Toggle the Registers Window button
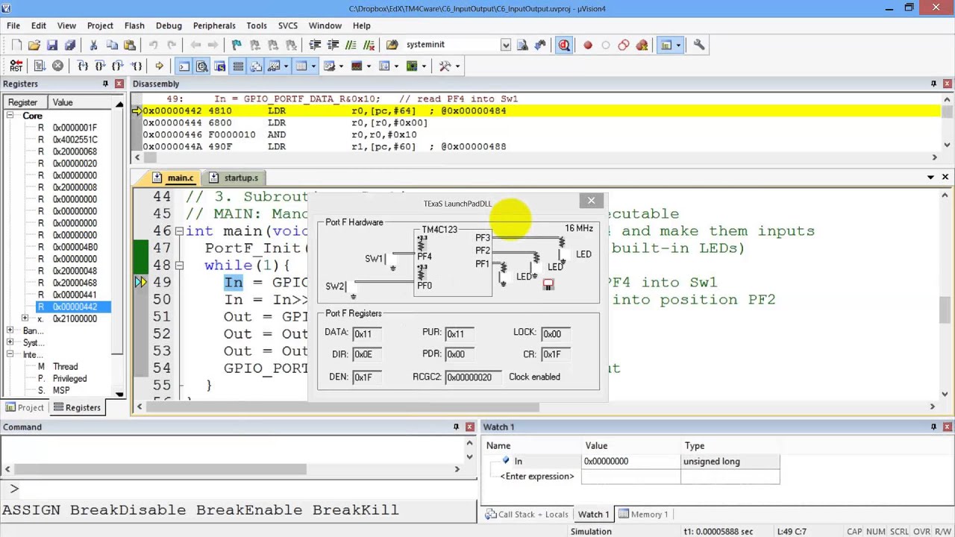Image resolution: width=955 pixels, height=537 pixels. click(x=238, y=66)
